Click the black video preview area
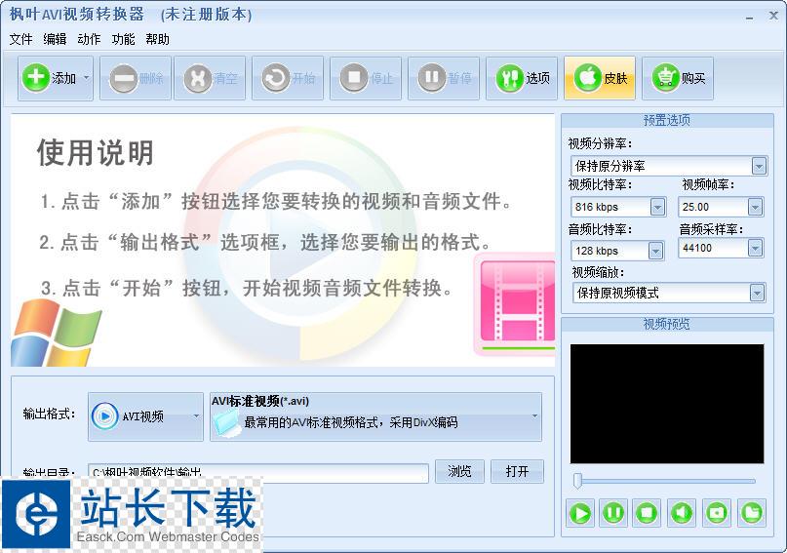Viewport: 787px width, 553px height. tap(667, 404)
